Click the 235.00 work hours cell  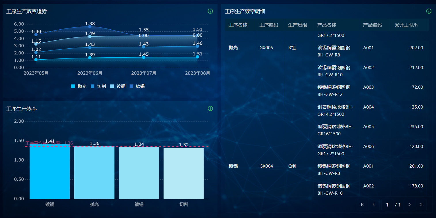pyautogui.click(x=416, y=127)
